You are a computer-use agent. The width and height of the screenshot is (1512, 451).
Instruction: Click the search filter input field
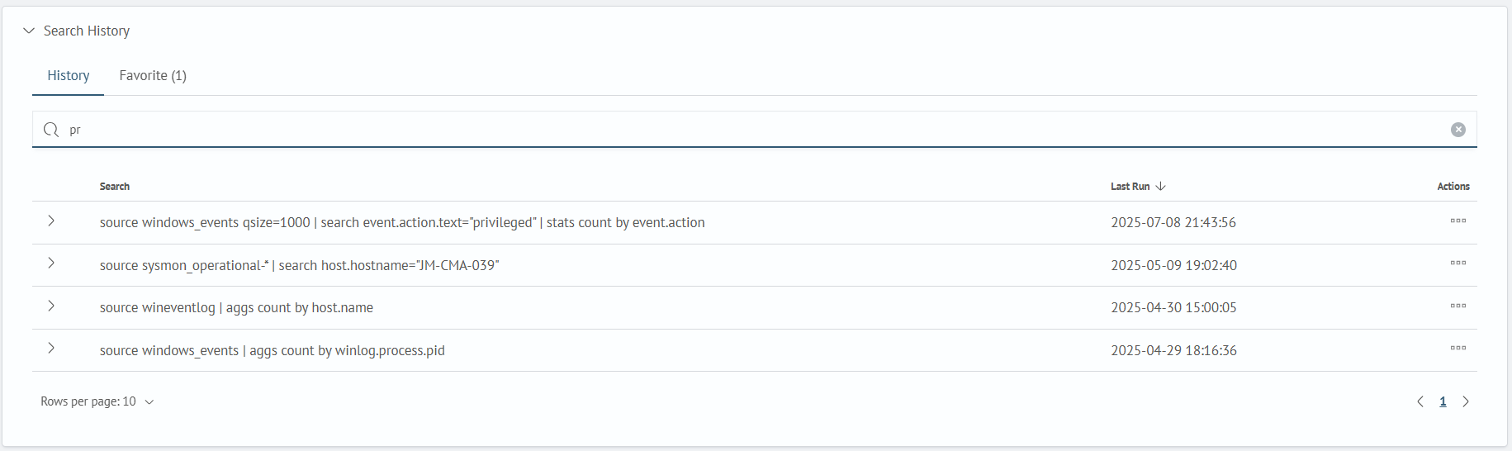pyautogui.click(x=755, y=130)
